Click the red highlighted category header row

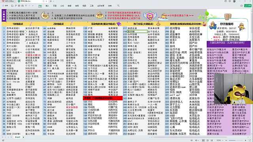[x=103, y=98]
